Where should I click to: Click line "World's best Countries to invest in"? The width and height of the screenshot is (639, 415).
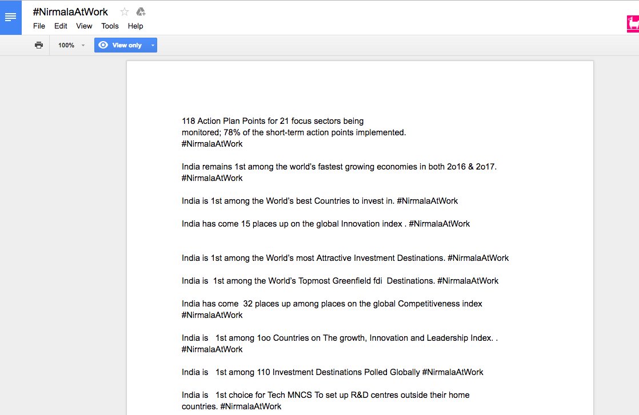(x=320, y=200)
